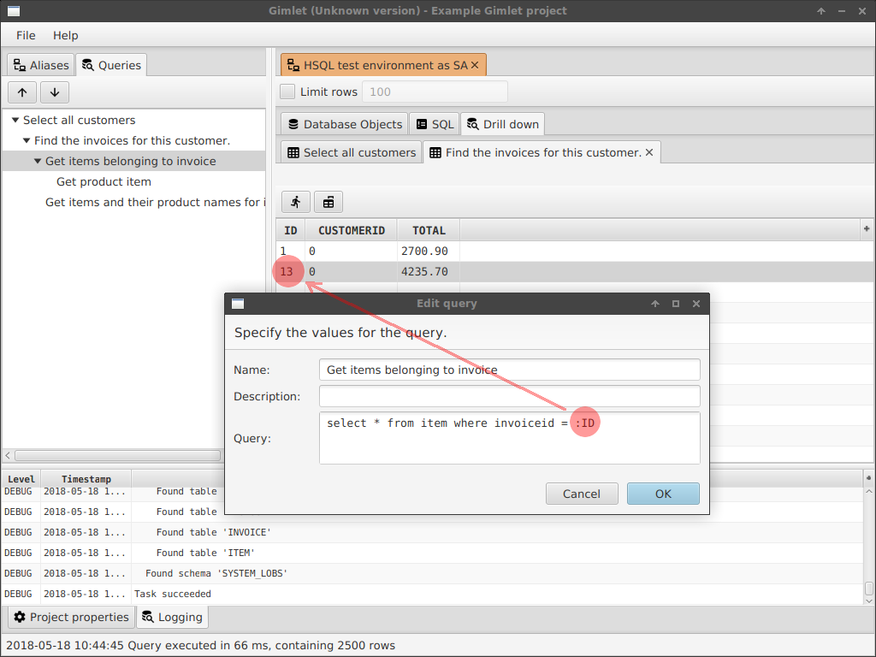Open the SQL tab
The width and height of the screenshot is (876, 657).
coord(435,124)
